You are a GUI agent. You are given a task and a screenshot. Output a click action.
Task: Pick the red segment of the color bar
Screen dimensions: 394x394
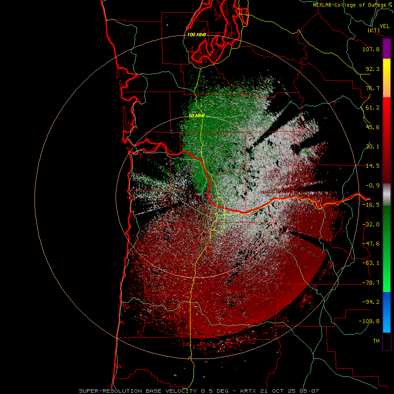click(x=387, y=140)
